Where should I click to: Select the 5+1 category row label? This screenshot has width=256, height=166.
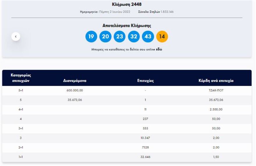(21, 91)
